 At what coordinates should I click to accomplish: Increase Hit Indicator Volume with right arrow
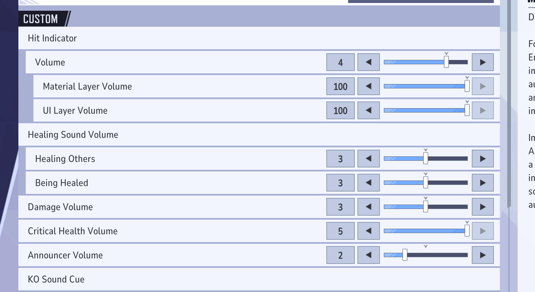click(x=483, y=62)
